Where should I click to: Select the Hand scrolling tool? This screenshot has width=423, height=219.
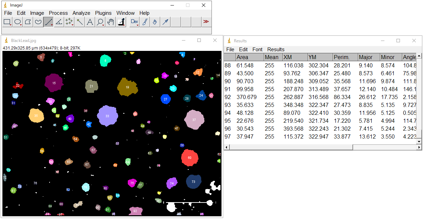click(x=111, y=22)
